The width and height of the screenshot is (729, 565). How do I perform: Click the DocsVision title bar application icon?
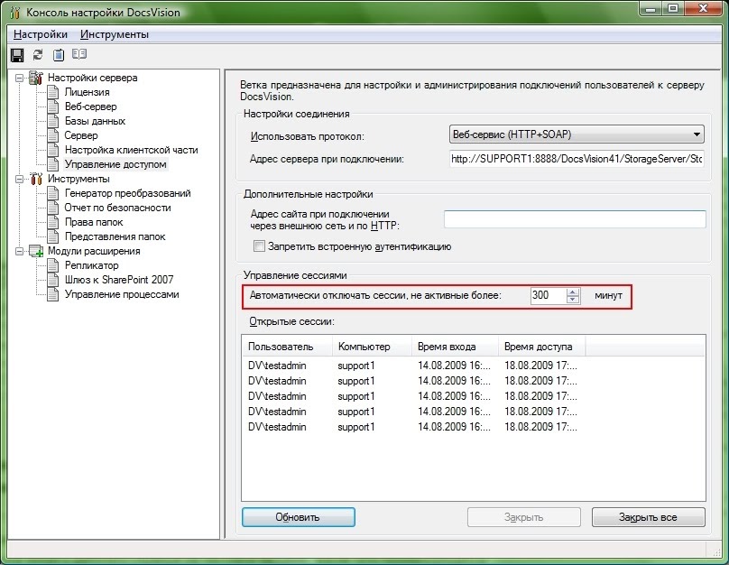click(x=14, y=13)
